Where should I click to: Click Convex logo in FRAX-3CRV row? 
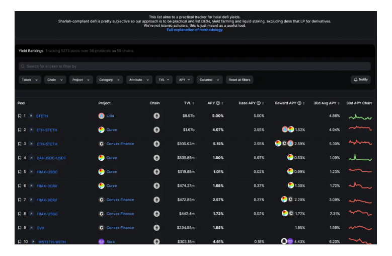(x=101, y=200)
